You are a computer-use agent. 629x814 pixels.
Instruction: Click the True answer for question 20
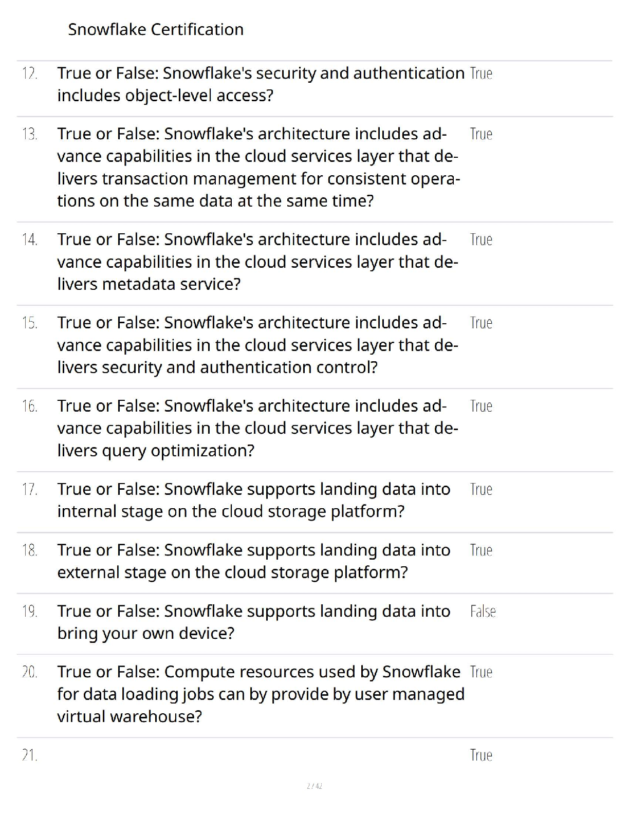coord(481,672)
